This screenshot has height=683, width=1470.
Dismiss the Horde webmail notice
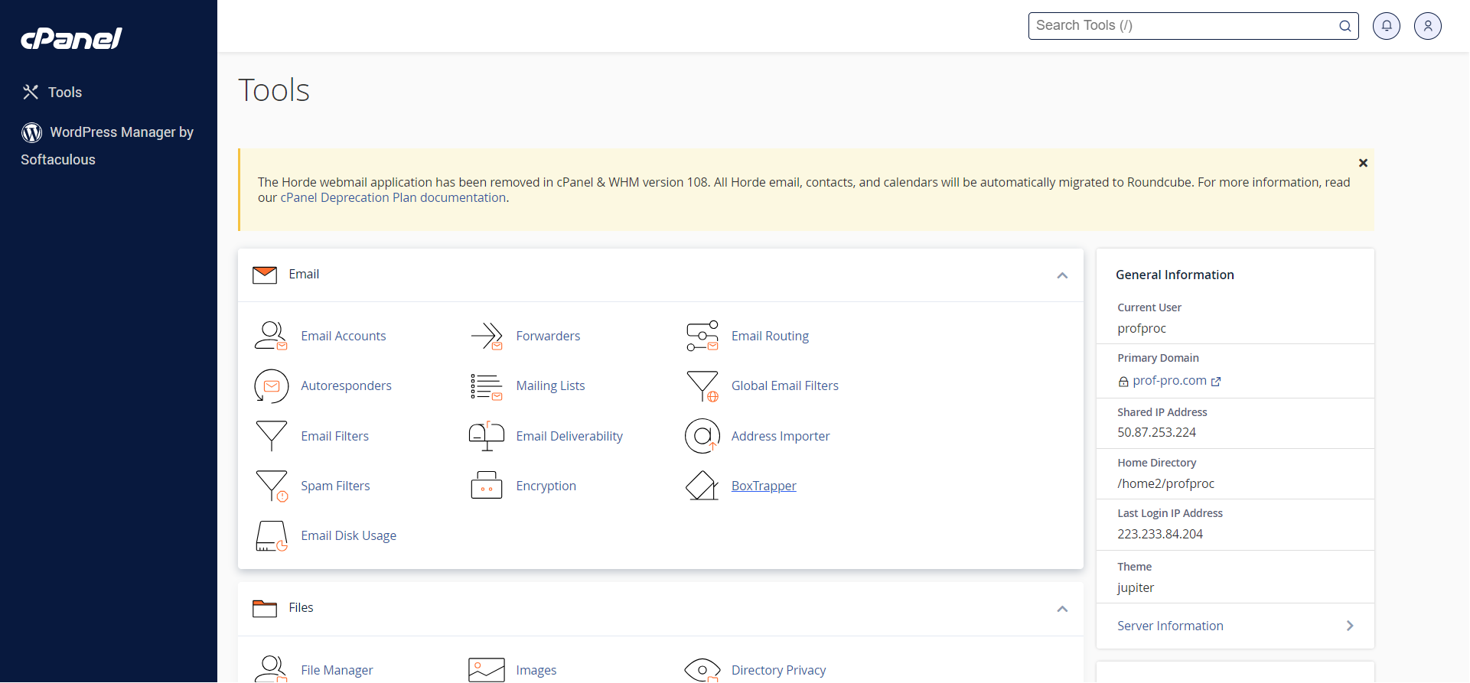click(x=1363, y=163)
